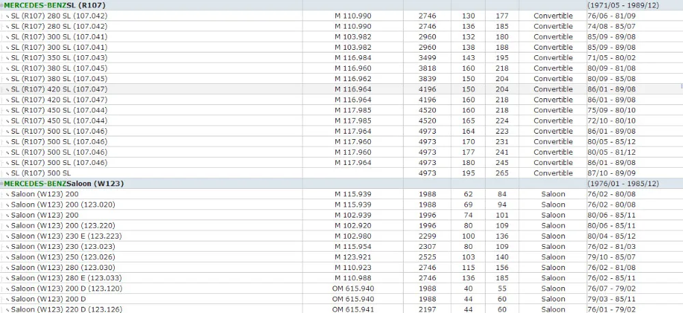Viewport: 683px width, 313px height.
Task: Click engine code M 116.962
Action: pyautogui.click(x=353, y=78)
